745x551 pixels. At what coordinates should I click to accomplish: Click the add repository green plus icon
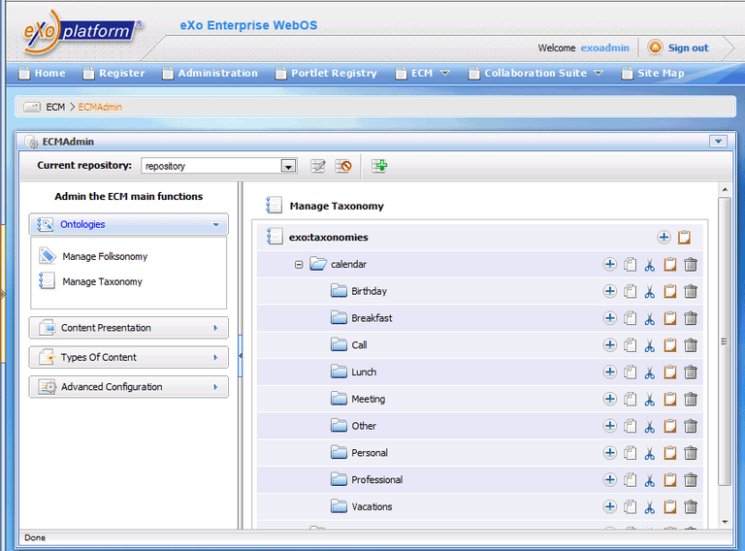tap(379, 166)
